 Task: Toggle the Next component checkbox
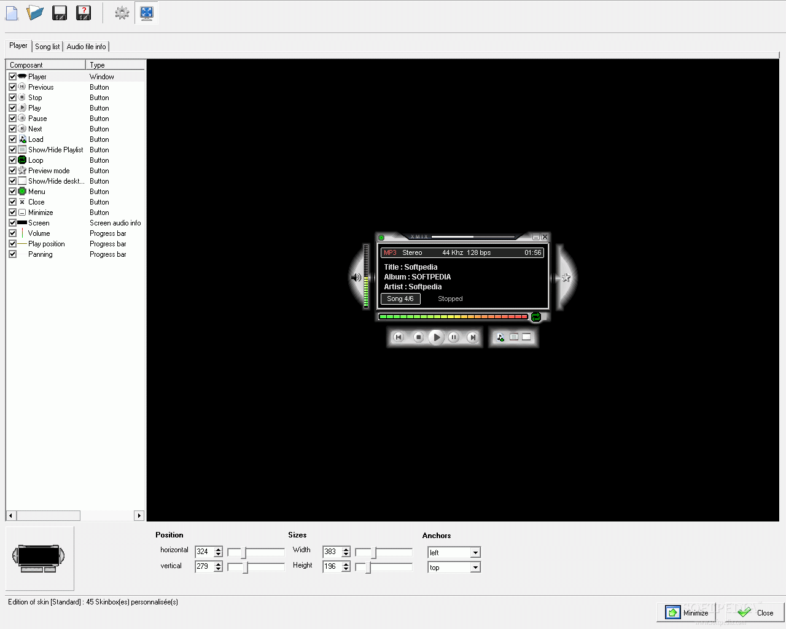[12, 129]
